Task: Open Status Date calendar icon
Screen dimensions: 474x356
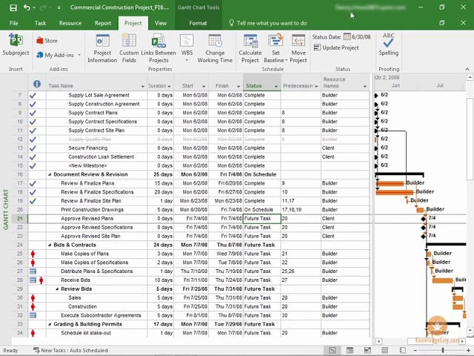Action: pyautogui.click(x=347, y=36)
